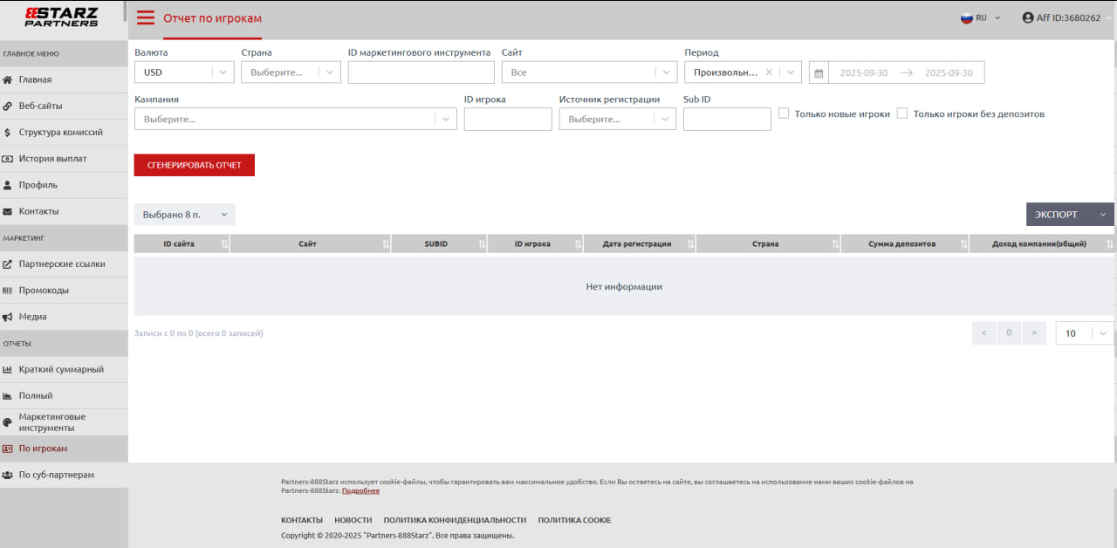Screen dimensions: 1117x548
Task: Click the hamburger menu icon
Action: pyautogui.click(x=146, y=18)
